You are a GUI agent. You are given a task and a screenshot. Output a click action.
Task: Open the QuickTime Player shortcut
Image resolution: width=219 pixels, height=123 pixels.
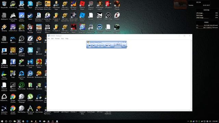coord(22,75)
